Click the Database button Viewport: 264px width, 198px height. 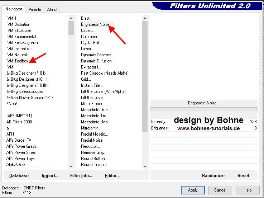19,176
